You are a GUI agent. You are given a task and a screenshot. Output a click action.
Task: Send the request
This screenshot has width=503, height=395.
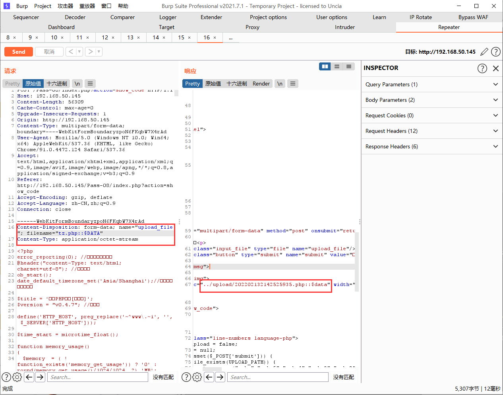coord(19,52)
